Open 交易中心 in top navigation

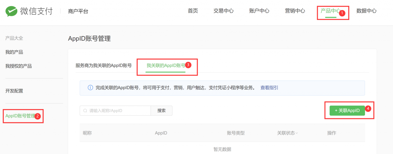tap(224, 11)
